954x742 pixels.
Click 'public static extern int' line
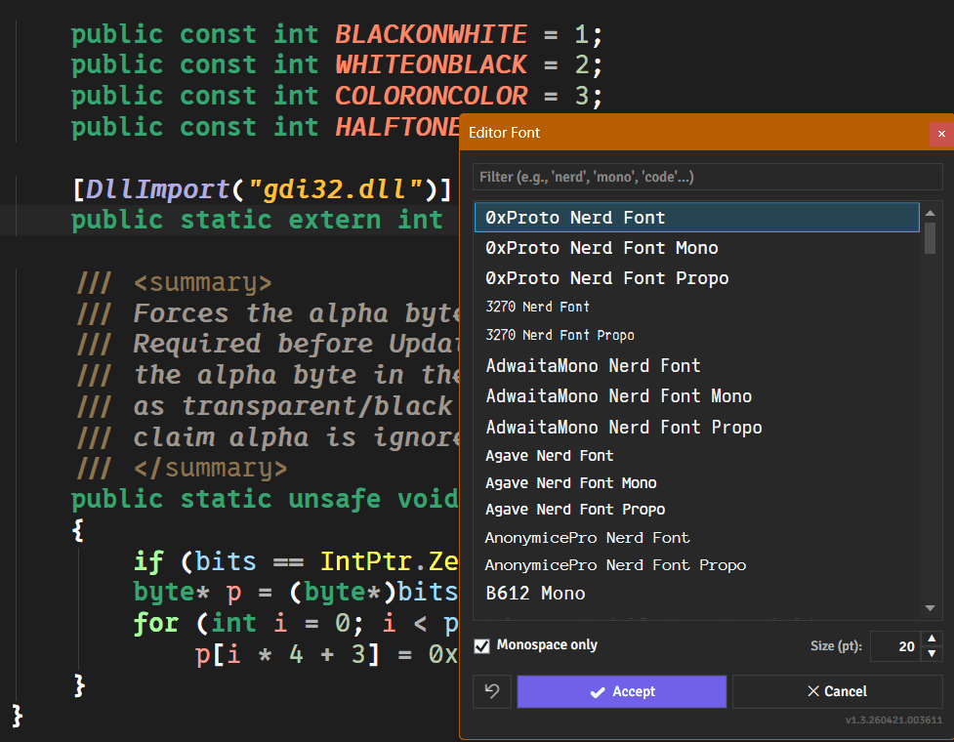(257, 221)
